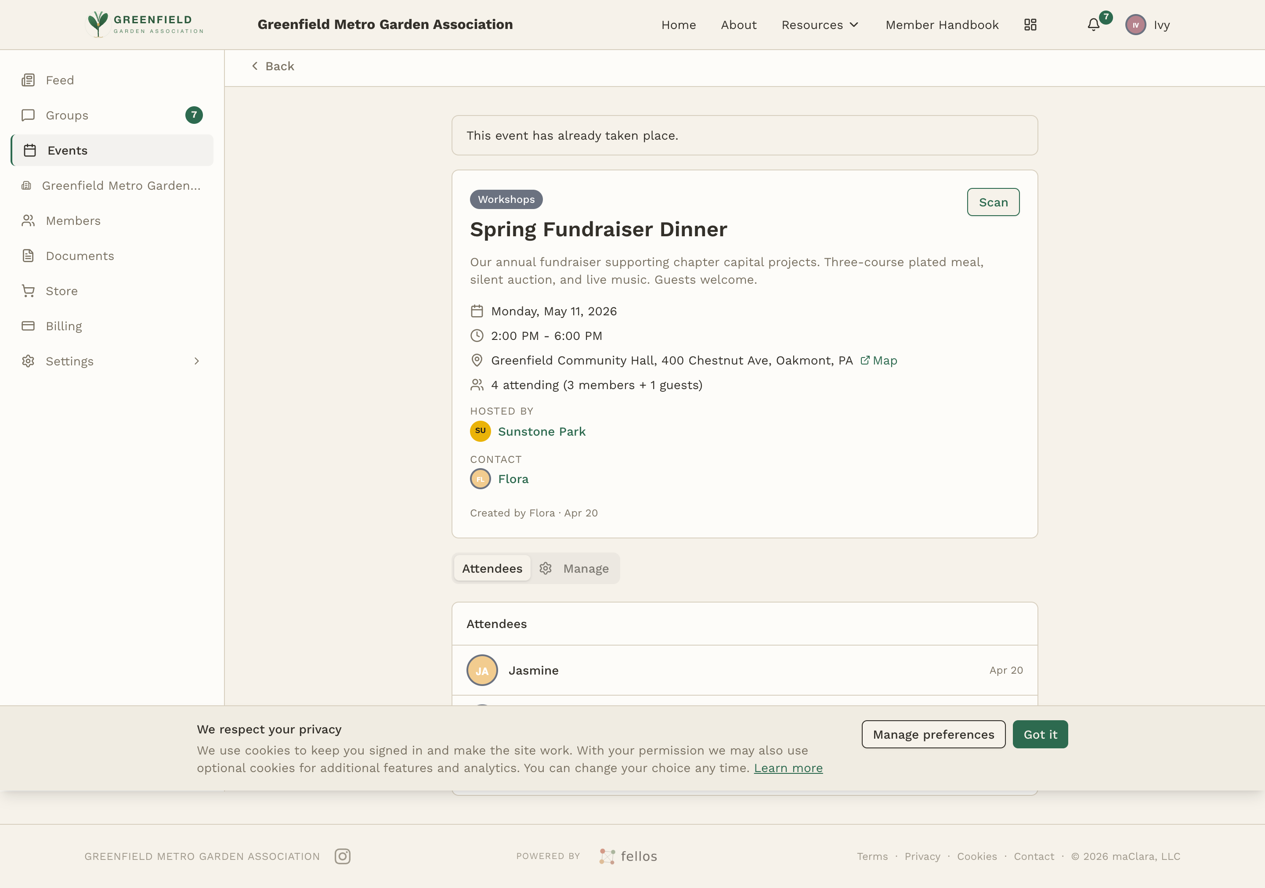This screenshot has width=1265, height=888.
Task: Open the Instagram icon in footer
Action: click(x=342, y=856)
